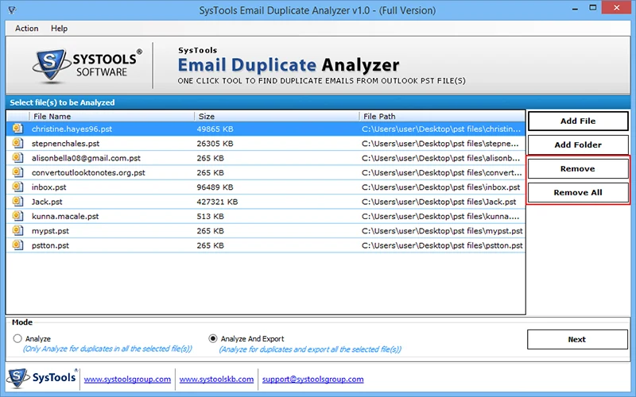Image resolution: width=636 pixels, height=397 pixels.
Task: Close the Email Duplicate Analyzer window
Action: [x=617, y=8]
